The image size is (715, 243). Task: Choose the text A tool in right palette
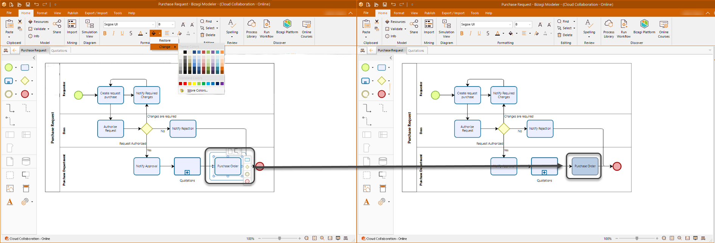367,202
